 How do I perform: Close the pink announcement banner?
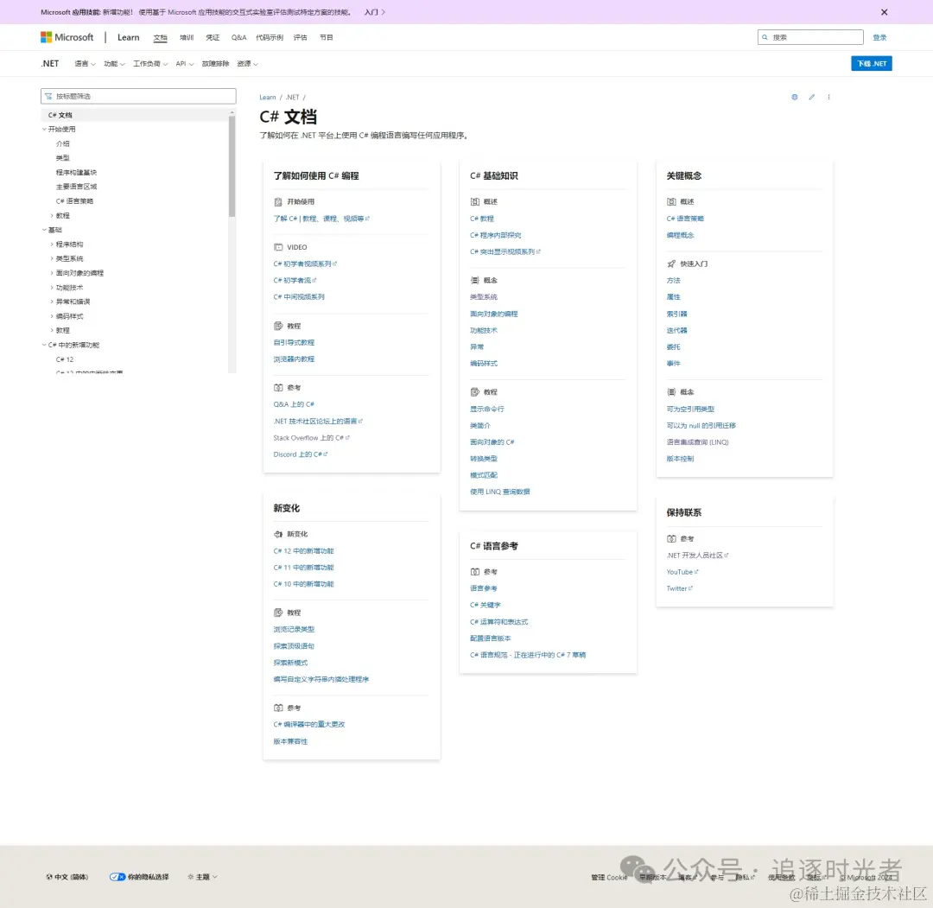[885, 12]
